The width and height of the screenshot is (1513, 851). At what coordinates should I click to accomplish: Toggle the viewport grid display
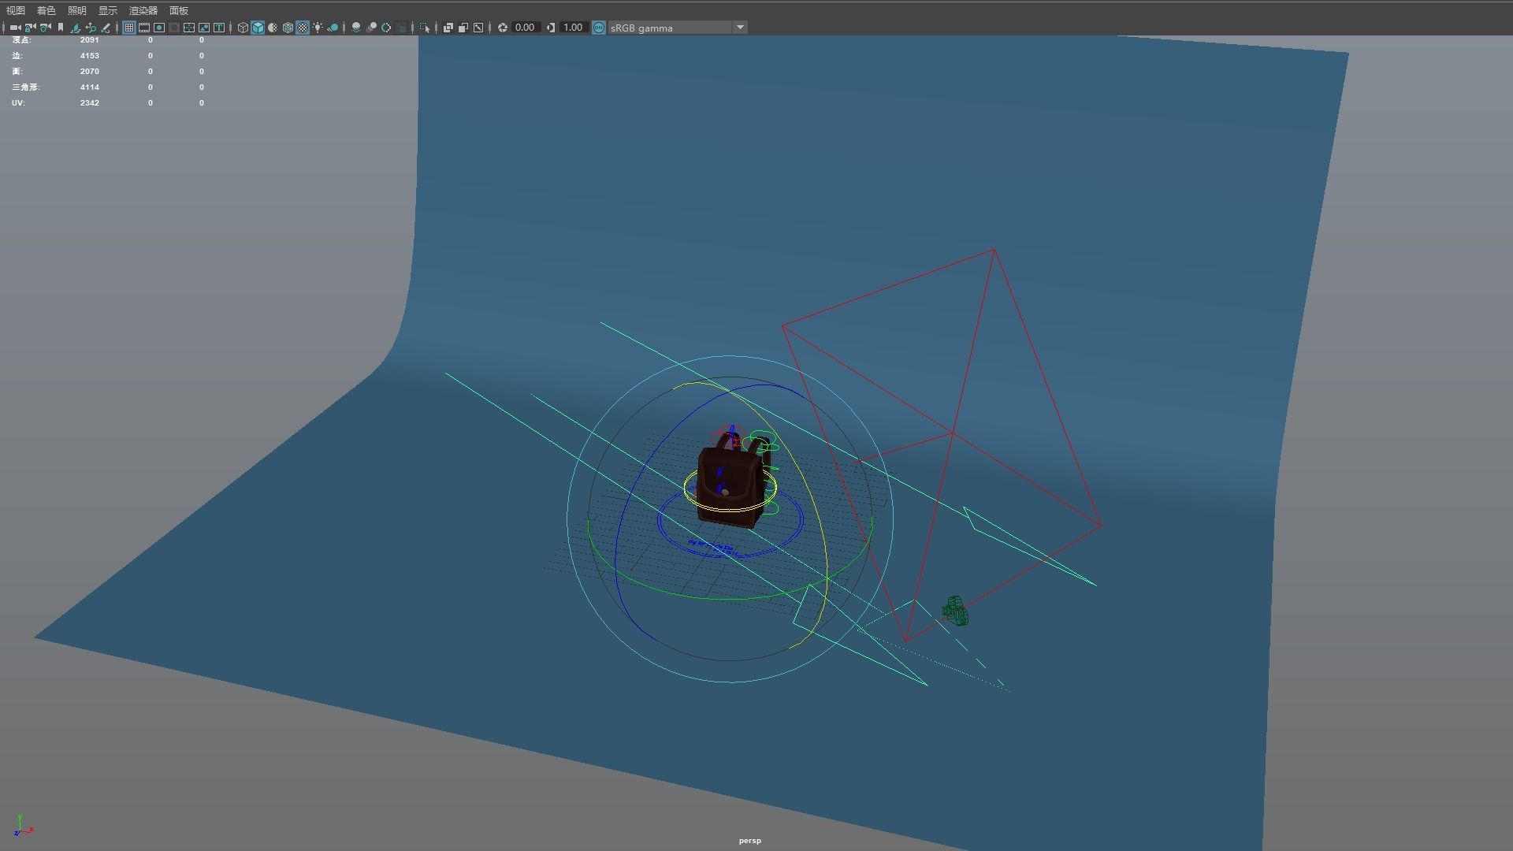coord(129,28)
